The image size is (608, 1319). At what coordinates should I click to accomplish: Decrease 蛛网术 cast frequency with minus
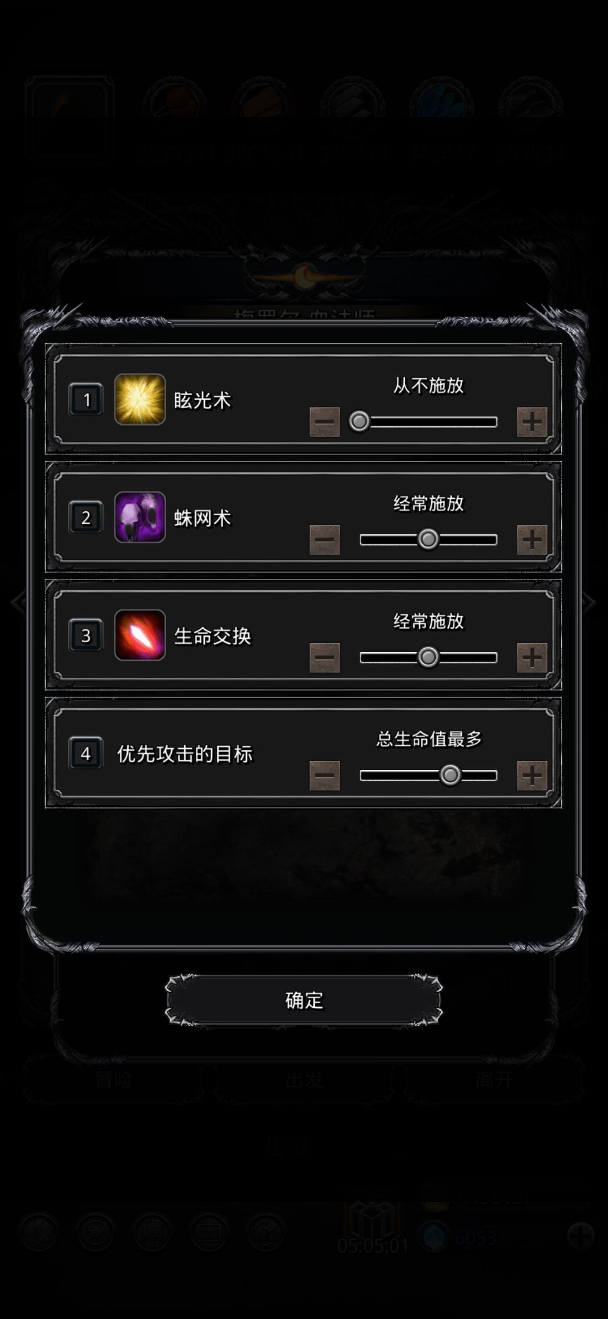coord(324,539)
